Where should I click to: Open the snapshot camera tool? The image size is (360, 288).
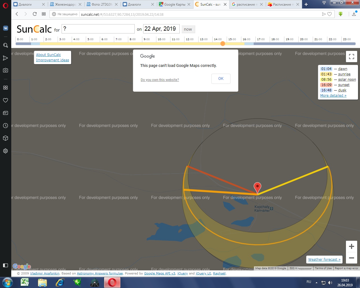click(5, 70)
